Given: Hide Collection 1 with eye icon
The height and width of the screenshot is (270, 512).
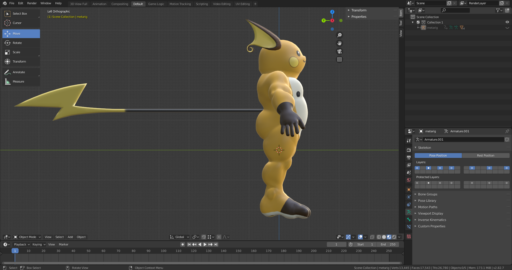Looking at the screenshot, I should coord(507,22).
